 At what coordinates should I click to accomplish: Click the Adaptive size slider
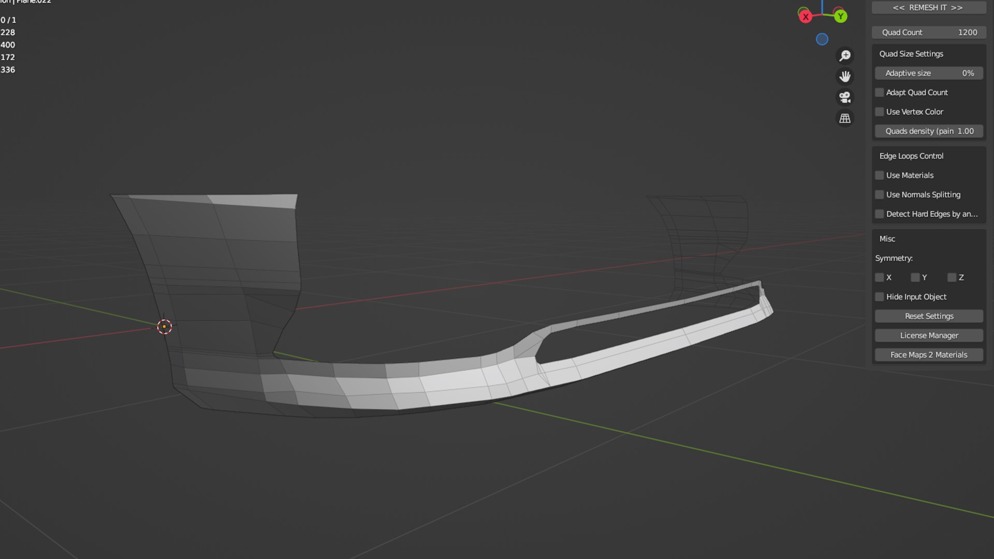tap(929, 73)
